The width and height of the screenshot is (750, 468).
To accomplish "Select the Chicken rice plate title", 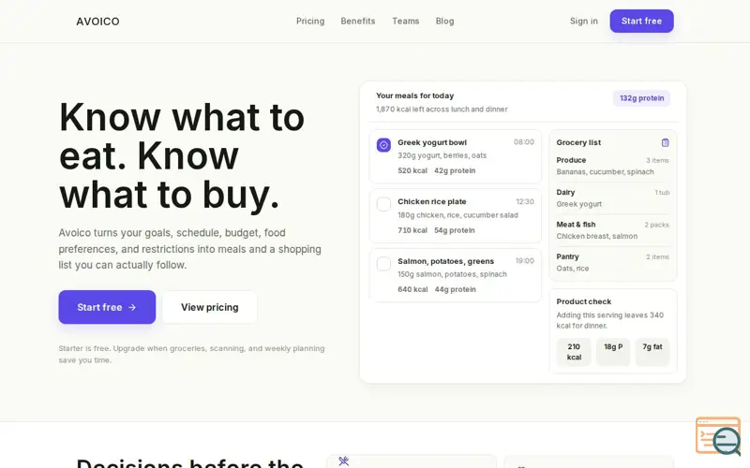I will pos(432,201).
